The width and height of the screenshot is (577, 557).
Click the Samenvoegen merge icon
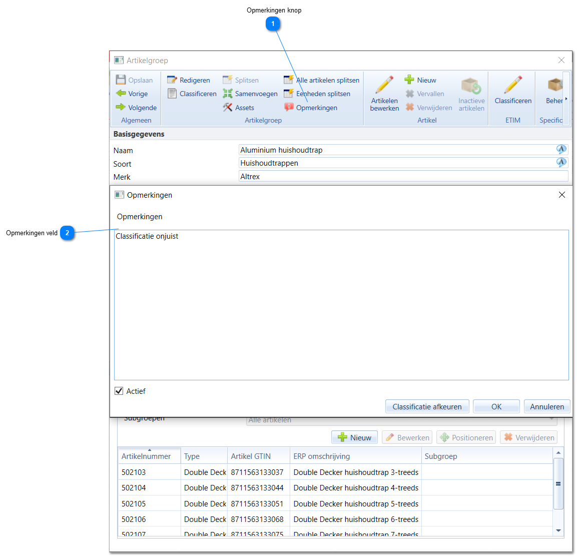click(x=227, y=94)
